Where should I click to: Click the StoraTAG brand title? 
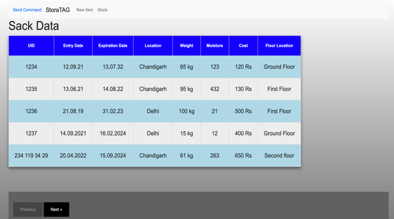58,10
